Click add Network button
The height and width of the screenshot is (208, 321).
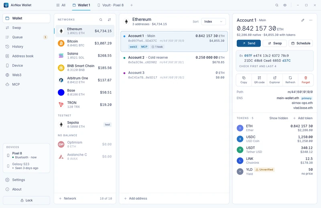click(67, 198)
